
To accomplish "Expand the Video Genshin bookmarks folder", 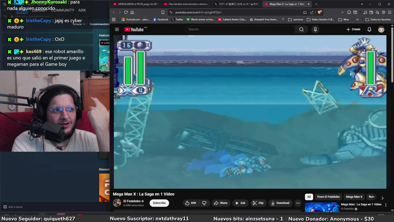I will (320, 19).
